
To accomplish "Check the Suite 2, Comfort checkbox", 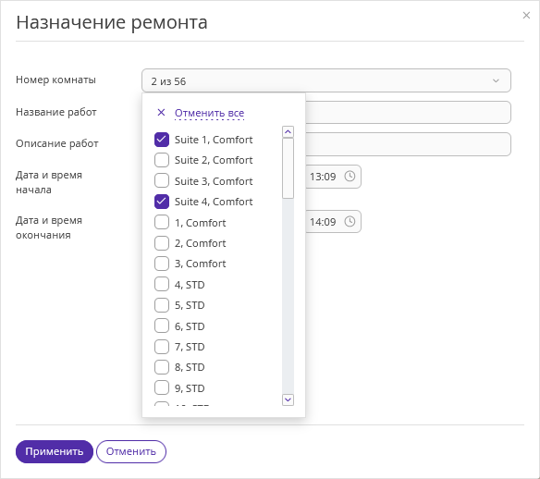I will tap(162, 160).
